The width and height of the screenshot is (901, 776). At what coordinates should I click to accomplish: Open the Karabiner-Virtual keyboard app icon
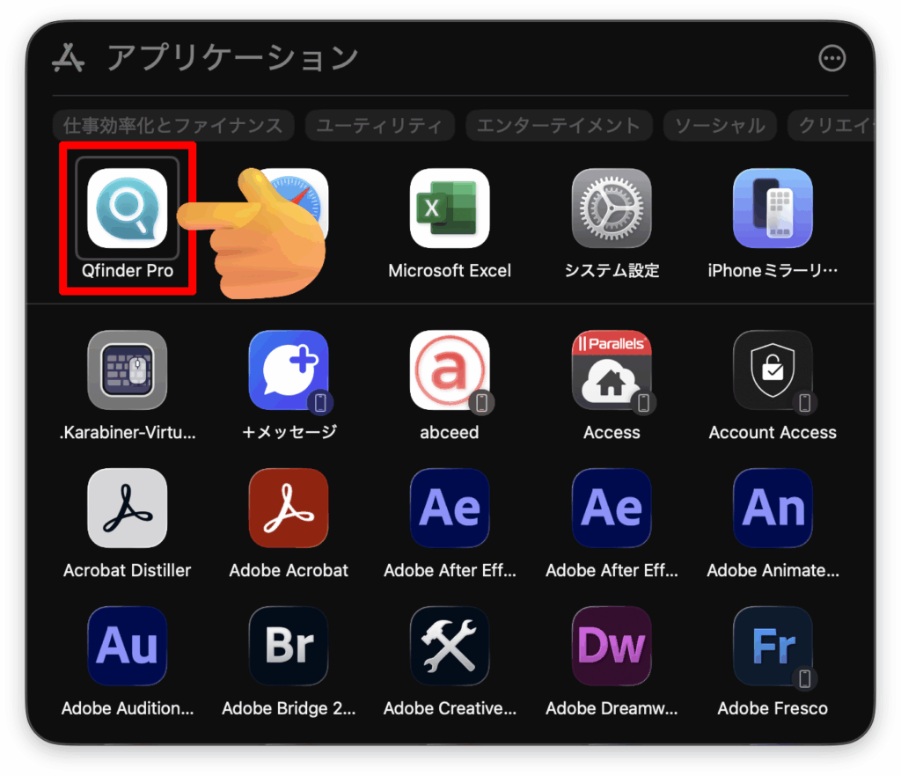128,370
